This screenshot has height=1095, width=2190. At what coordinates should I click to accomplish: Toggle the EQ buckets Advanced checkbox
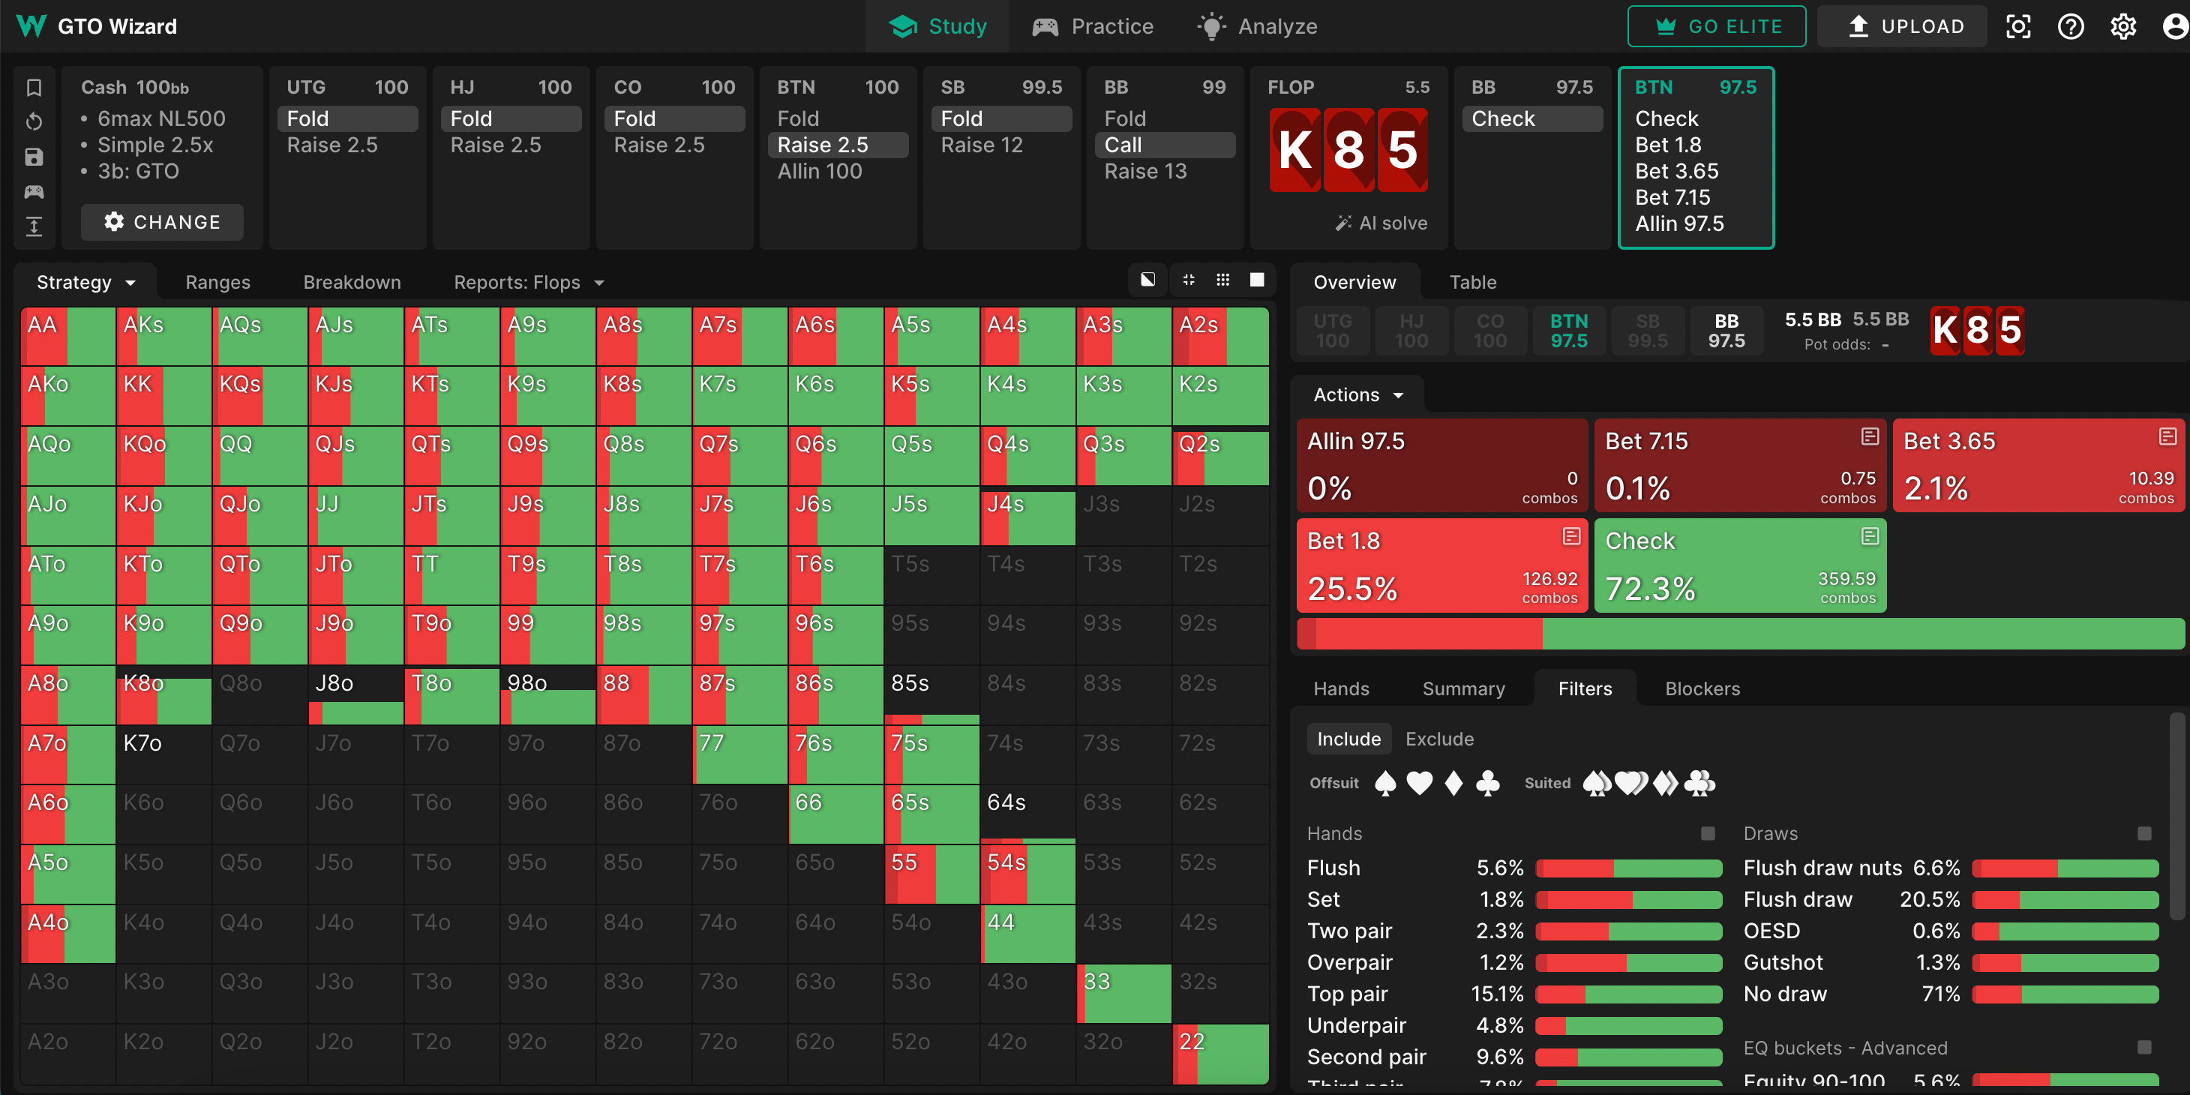[x=2144, y=1048]
